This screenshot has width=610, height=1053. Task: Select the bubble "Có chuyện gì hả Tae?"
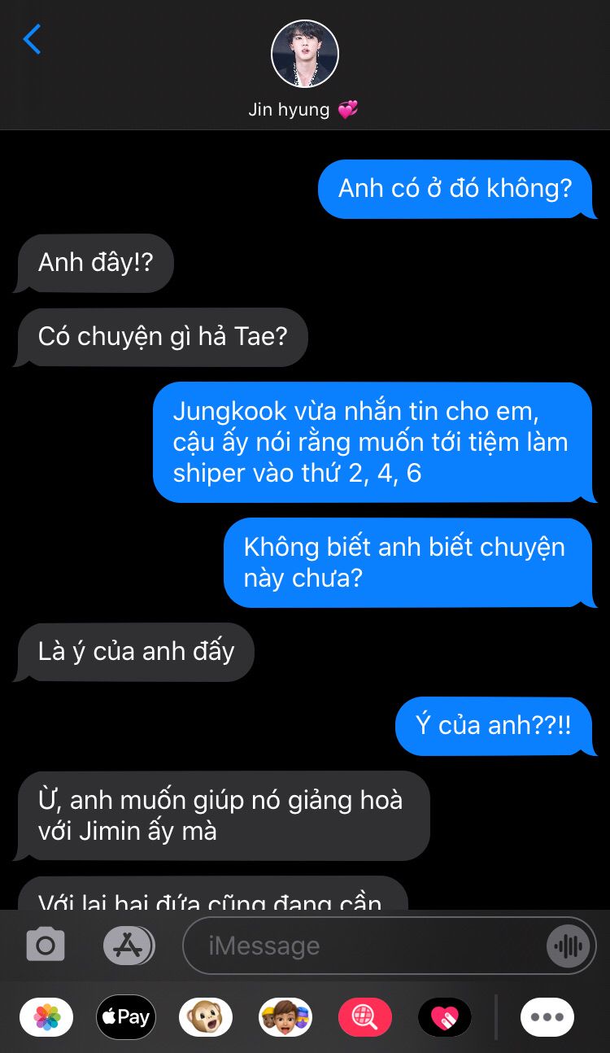coord(162,336)
